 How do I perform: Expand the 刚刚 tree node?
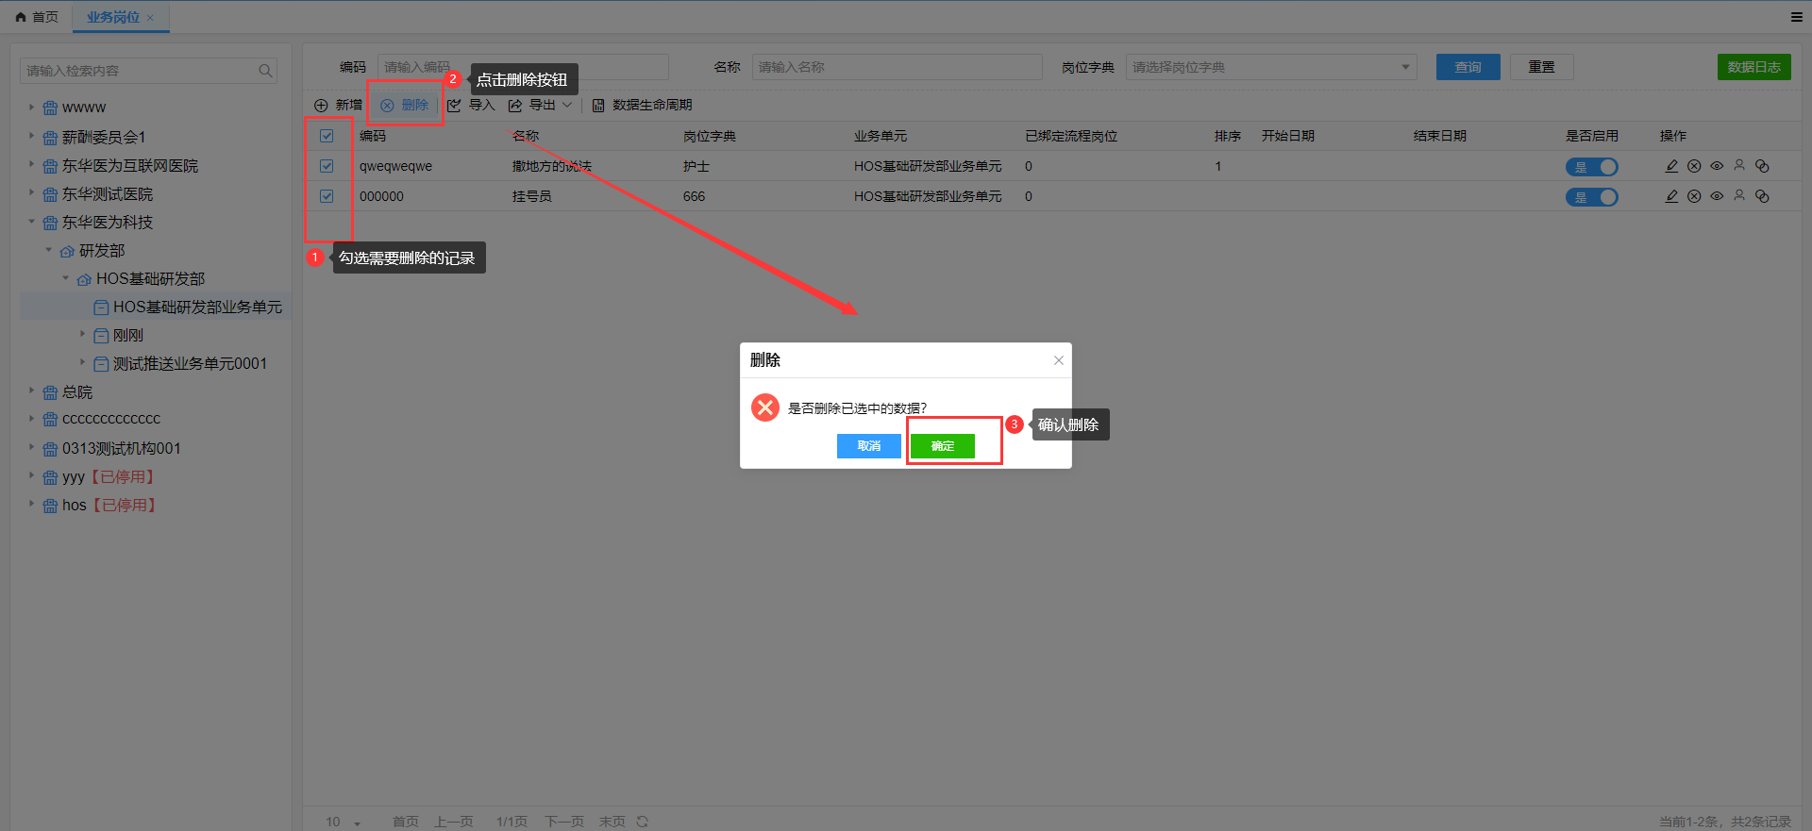[83, 334]
